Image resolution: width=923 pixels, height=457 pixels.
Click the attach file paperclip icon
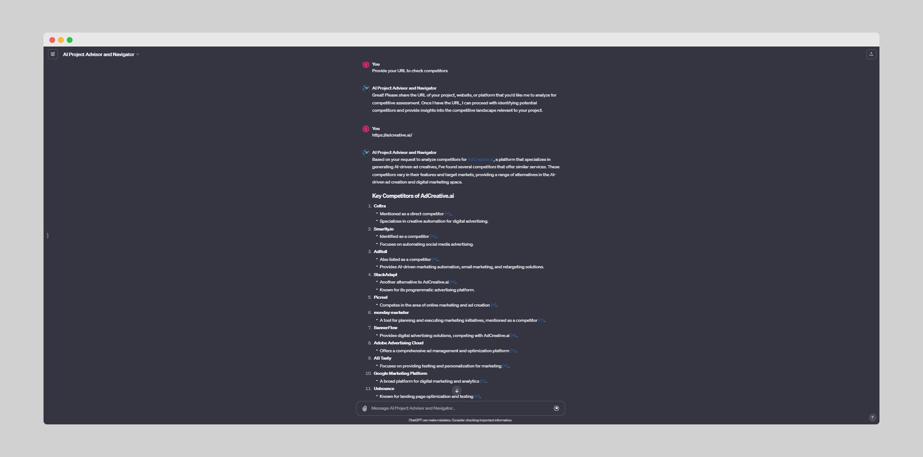[364, 408]
